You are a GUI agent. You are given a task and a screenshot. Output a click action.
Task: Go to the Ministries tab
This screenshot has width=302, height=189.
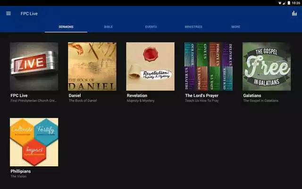(x=193, y=27)
